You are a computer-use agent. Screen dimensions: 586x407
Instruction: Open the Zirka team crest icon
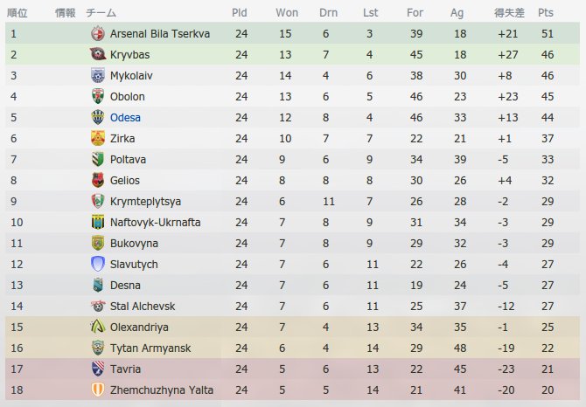coord(98,138)
